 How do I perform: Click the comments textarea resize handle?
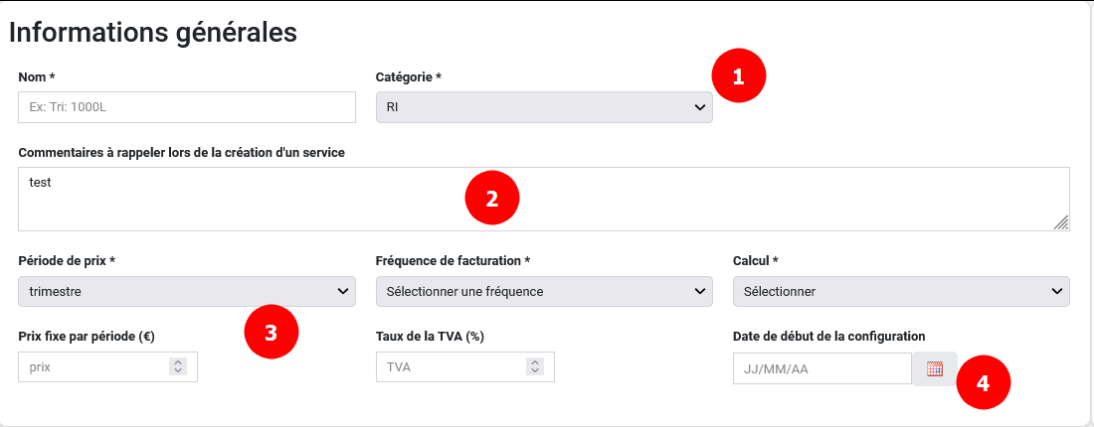click(x=1061, y=222)
